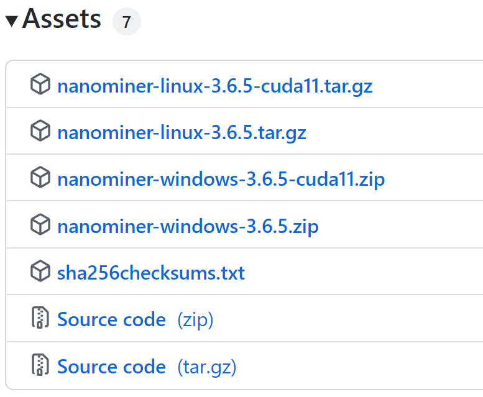Open the sha256checksums.txt link

[151, 272]
